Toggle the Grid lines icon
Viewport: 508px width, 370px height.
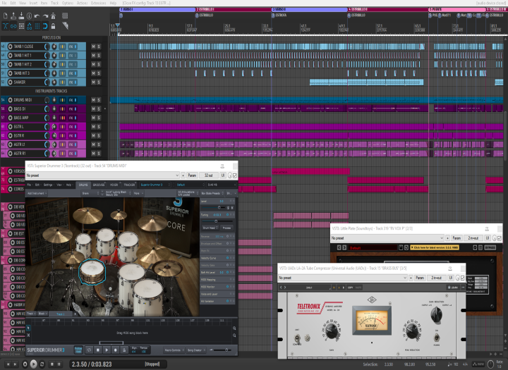[37, 26]
